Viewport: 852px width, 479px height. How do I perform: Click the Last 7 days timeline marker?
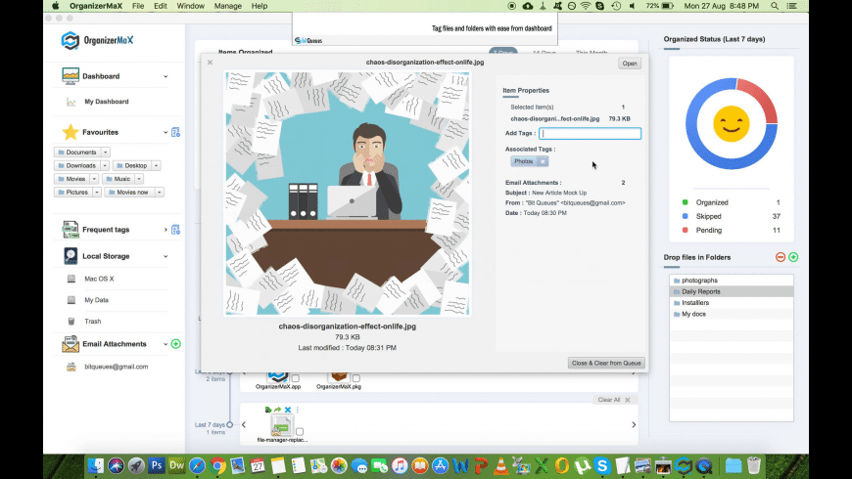[x=230, y=425]
